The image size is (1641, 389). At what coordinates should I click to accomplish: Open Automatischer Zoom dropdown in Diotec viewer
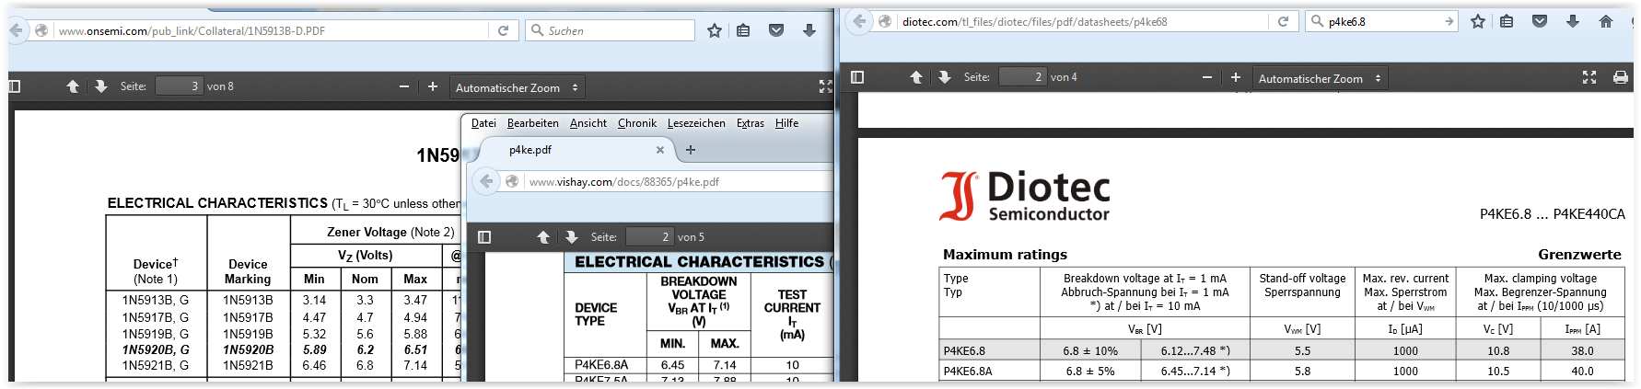click(x=1320, y=78)
